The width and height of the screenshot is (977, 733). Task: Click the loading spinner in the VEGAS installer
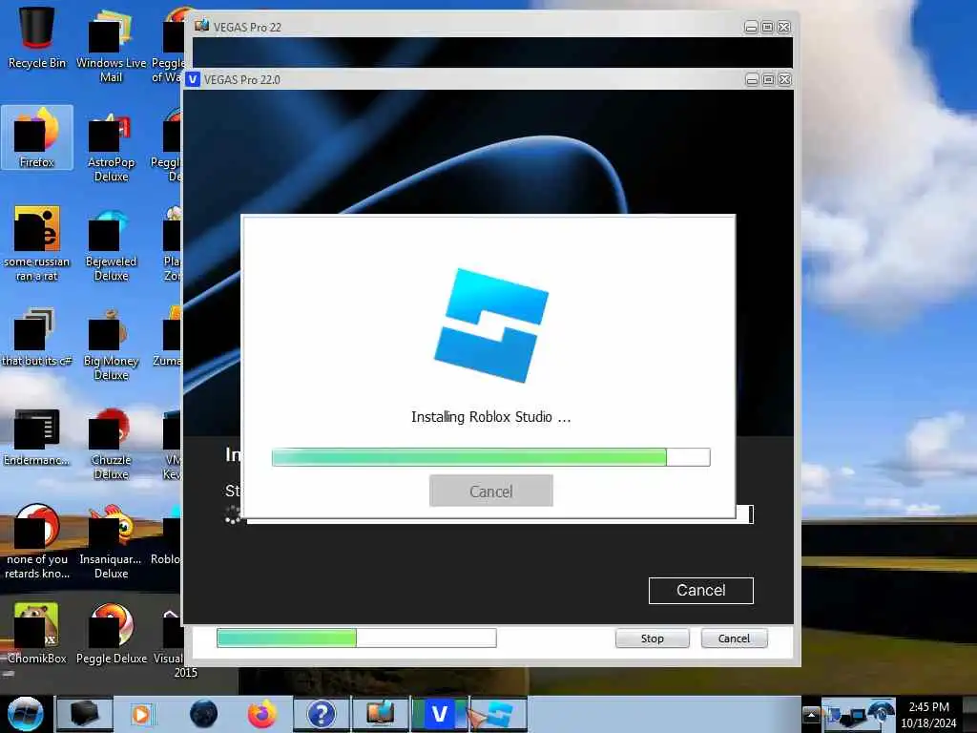(x=233, y=514)
